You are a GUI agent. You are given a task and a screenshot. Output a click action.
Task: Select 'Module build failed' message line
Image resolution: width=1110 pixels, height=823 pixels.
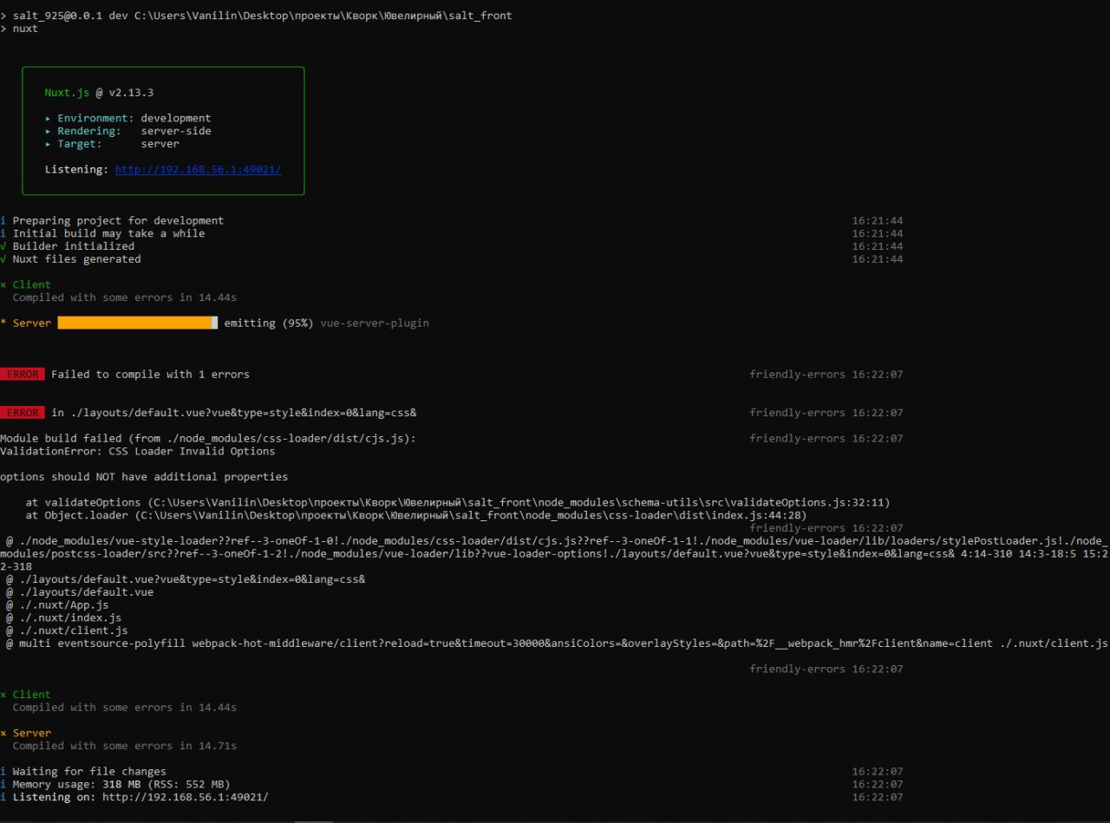[x=208, y=439]
